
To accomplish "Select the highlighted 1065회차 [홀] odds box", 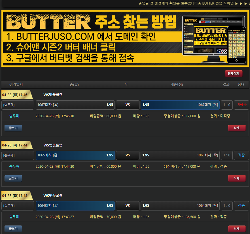I will pos(75,155).
